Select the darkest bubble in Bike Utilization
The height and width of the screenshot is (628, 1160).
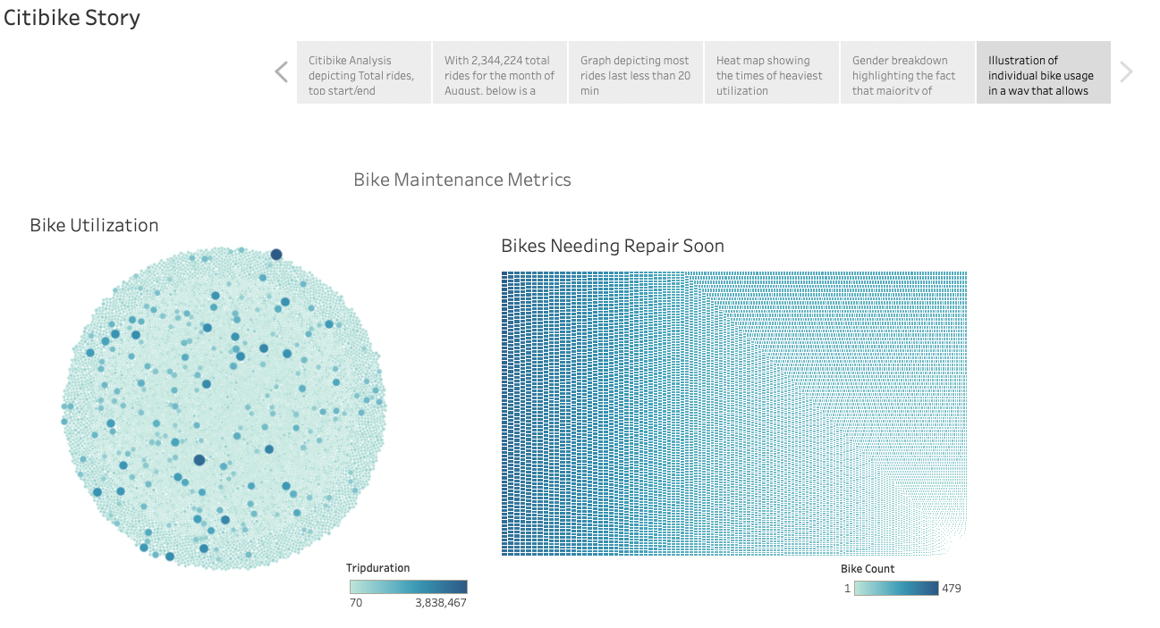point(199,459)
